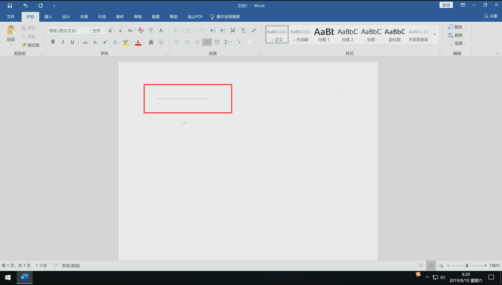The width and height of the screenshot is (502, 285).
Task: Align text left
Action: [x=177, y=42]
